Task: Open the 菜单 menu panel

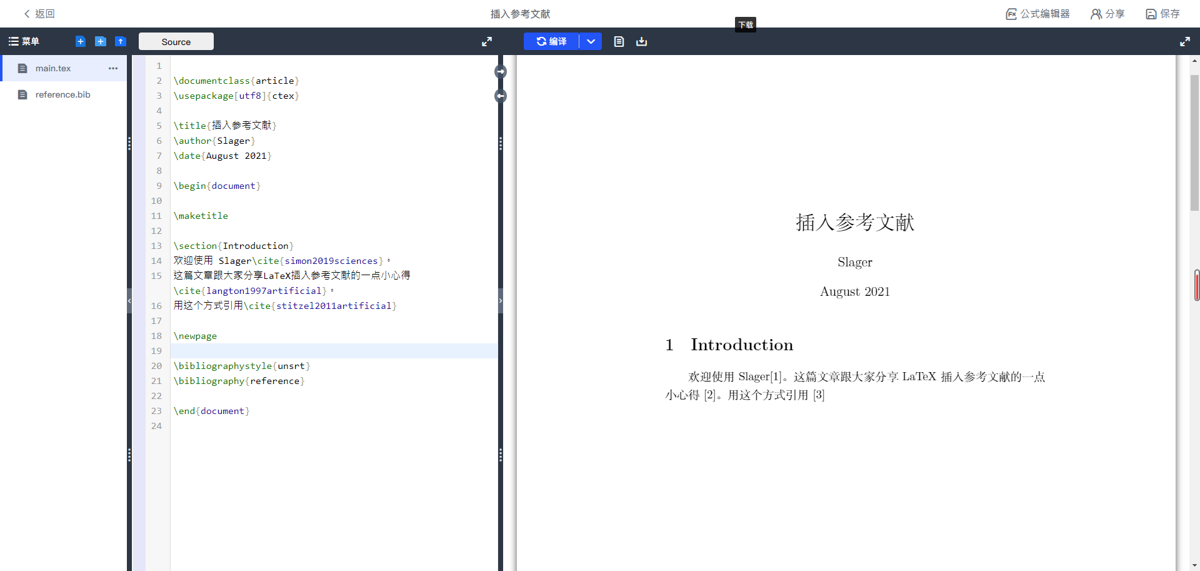Action: click(24, 41)
